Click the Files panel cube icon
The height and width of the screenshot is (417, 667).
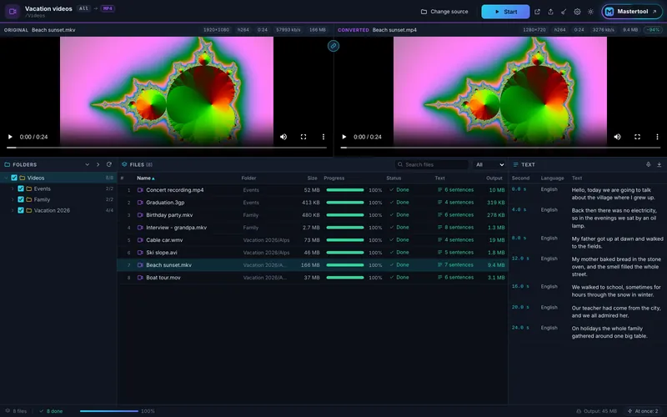(x=124, y=164)
